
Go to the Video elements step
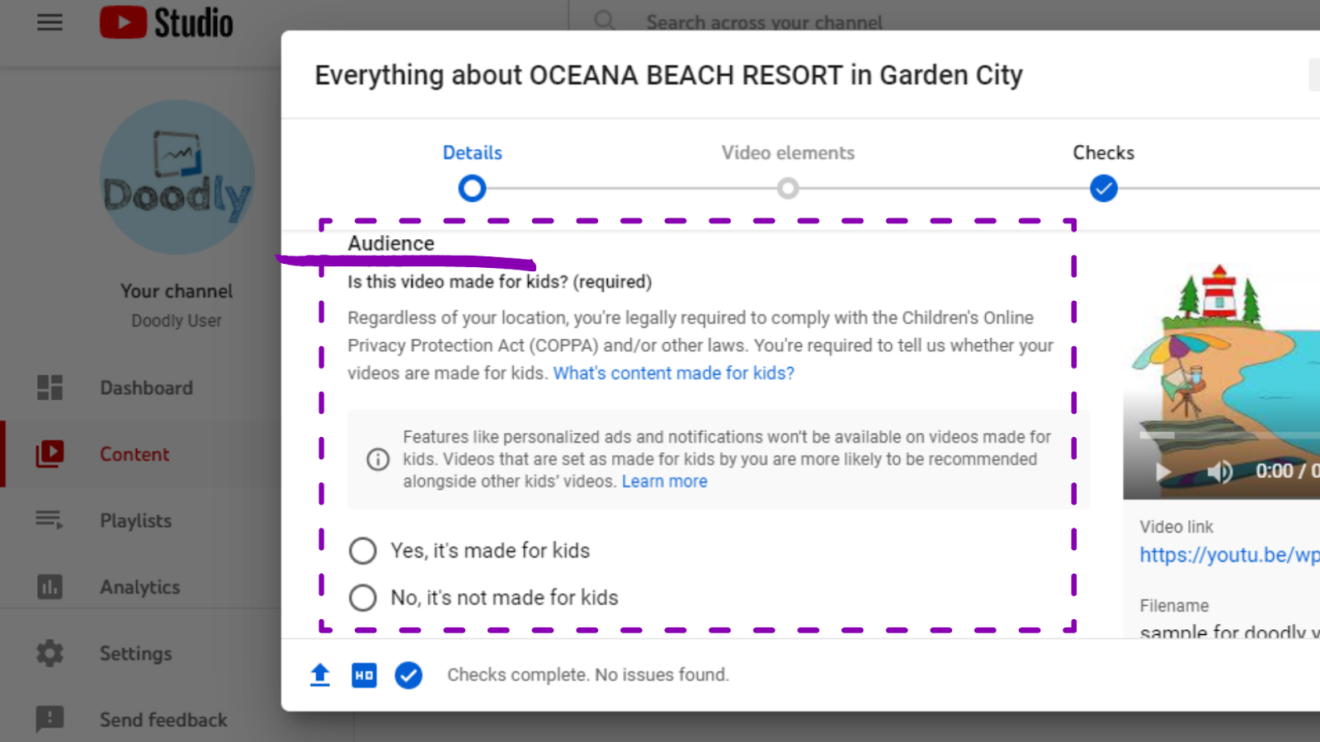coord(788,172)
